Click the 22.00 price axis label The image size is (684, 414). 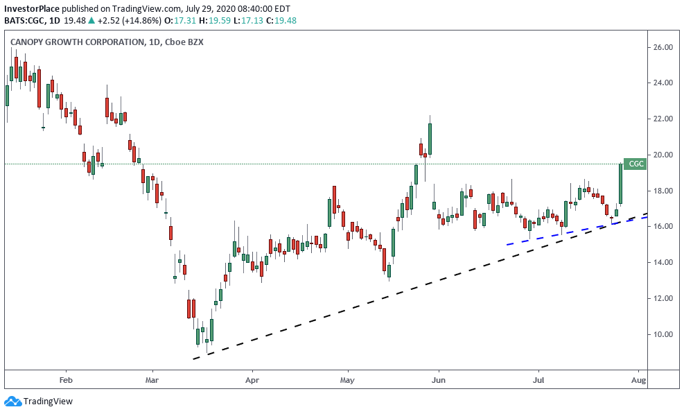coord(663,119)
